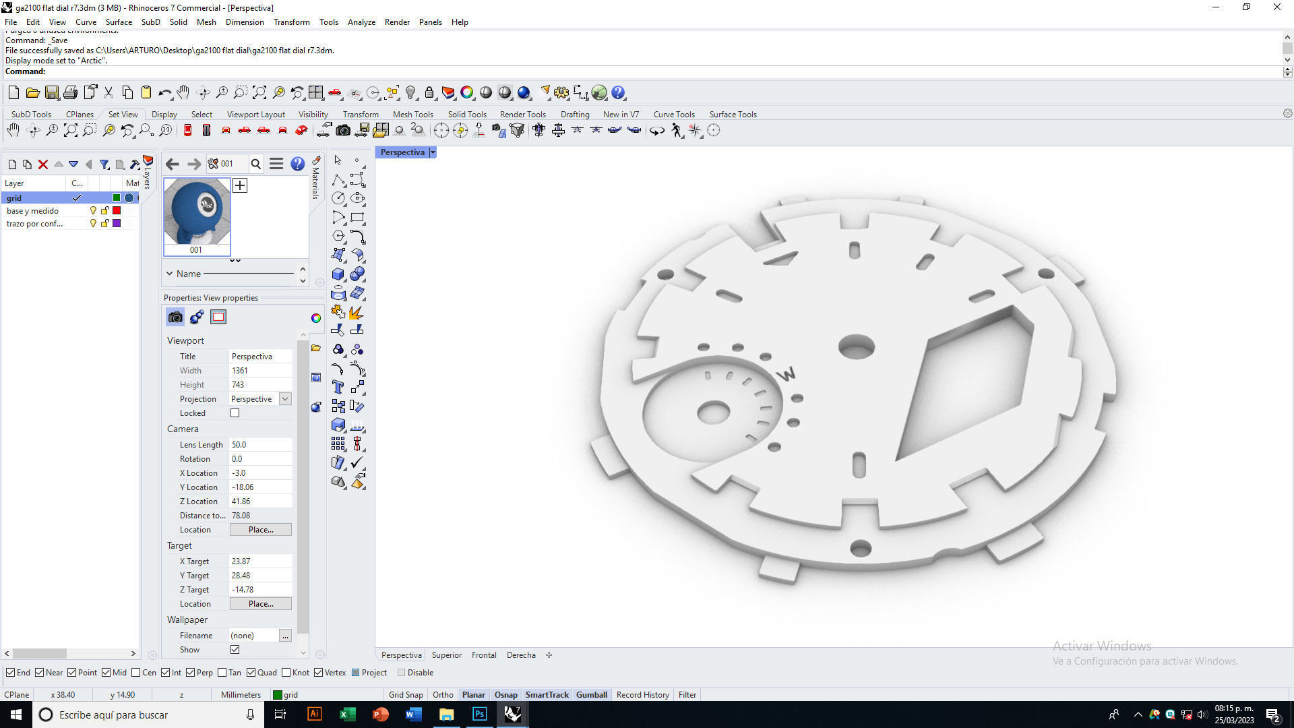Image resolution: width=1294 pixels, height=728 pixels.
Task: Open the Surface menu
Action: [119, 22]
